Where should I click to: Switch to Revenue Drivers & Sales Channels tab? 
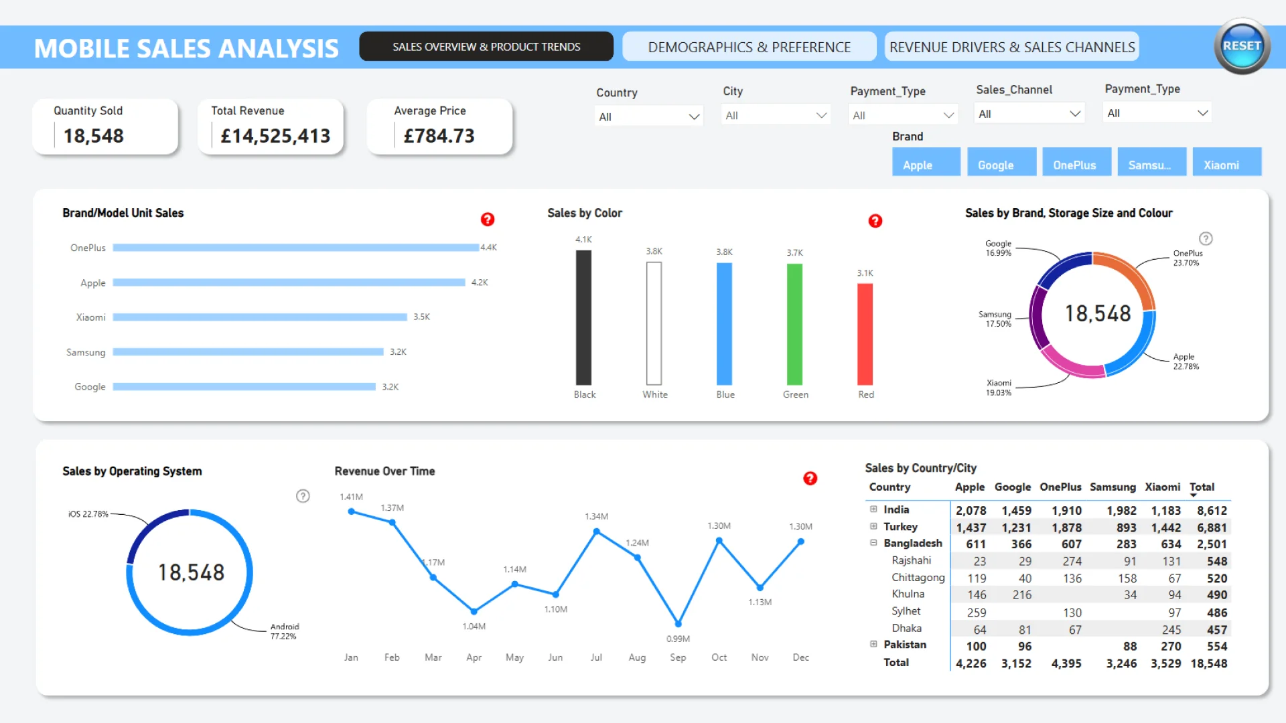tap(1011, 47)
